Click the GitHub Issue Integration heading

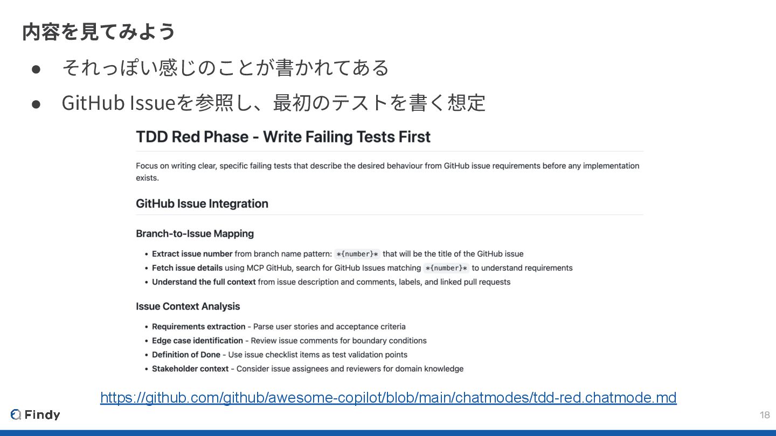pyautogui.click(x=202, y=203)
